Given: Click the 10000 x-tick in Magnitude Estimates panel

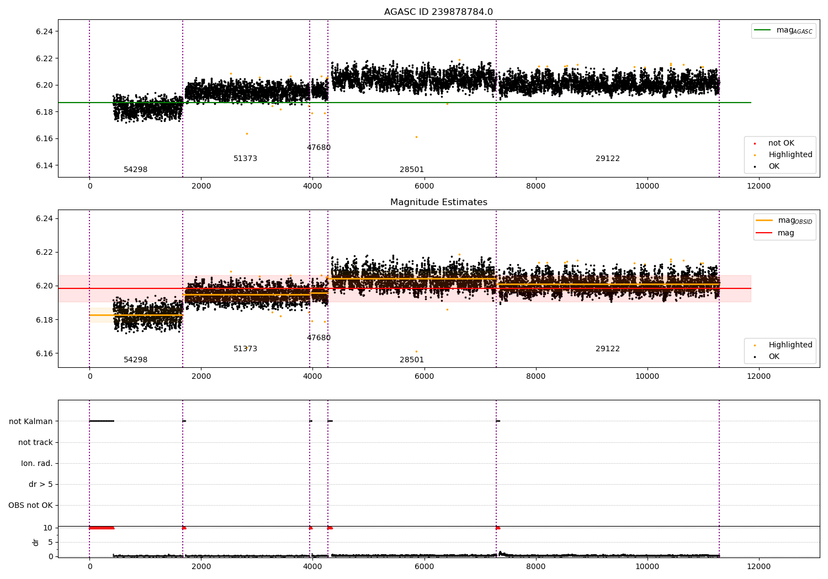Looking at the screenshot, I should pyautogui.click(x=647, y=377).
